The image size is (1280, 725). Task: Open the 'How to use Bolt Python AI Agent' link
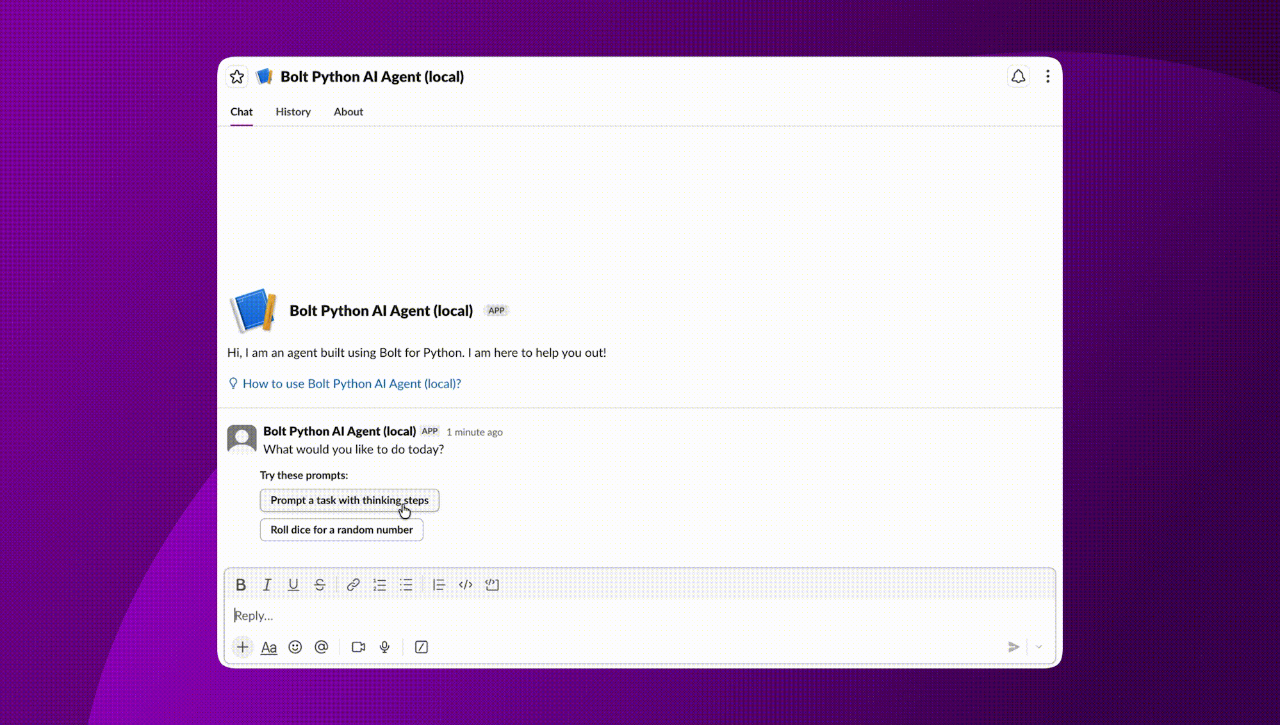pos(351,384)
